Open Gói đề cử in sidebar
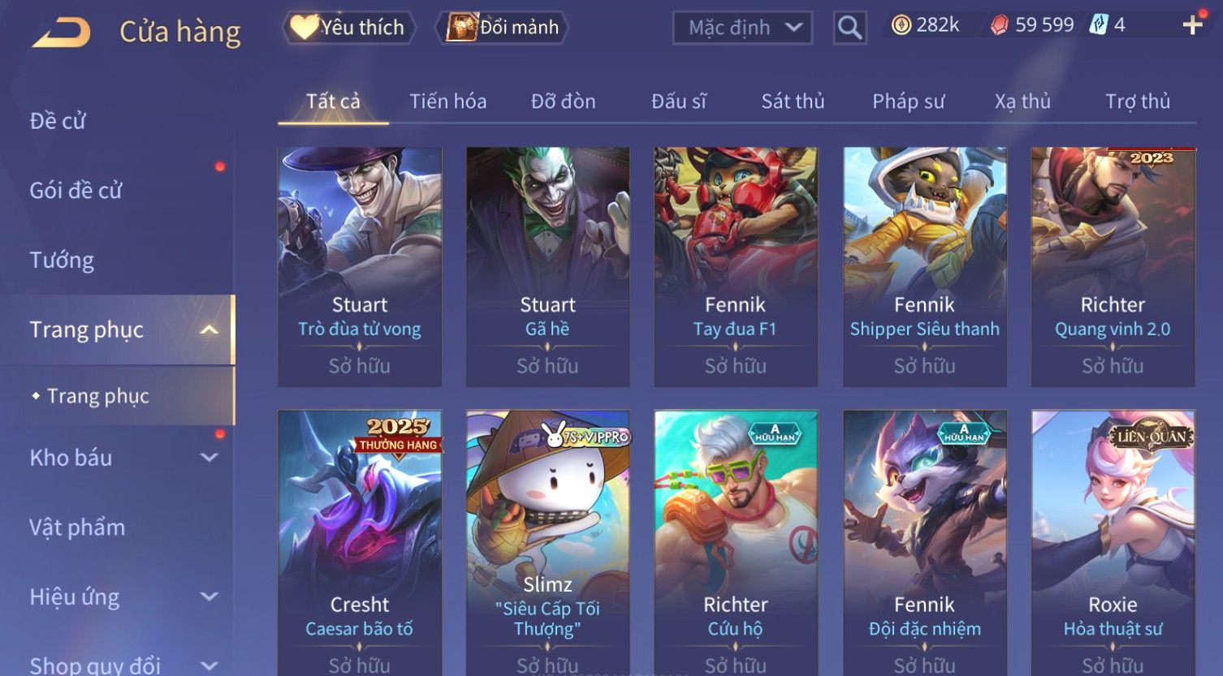The width and height of the screenshot is (1223, 676). click(x=76, y=191)
